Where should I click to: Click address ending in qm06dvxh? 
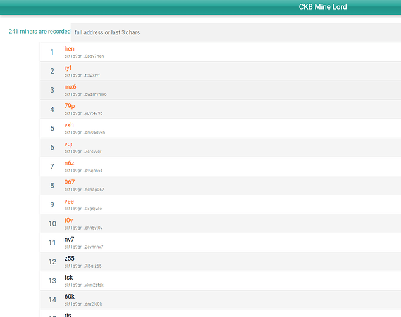click(85, 133)
